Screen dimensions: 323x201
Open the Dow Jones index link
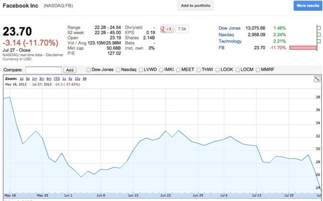point(229,28)
